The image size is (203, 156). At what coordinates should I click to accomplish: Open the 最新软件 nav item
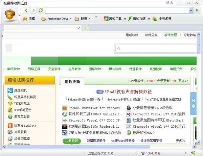pos(132,35)
